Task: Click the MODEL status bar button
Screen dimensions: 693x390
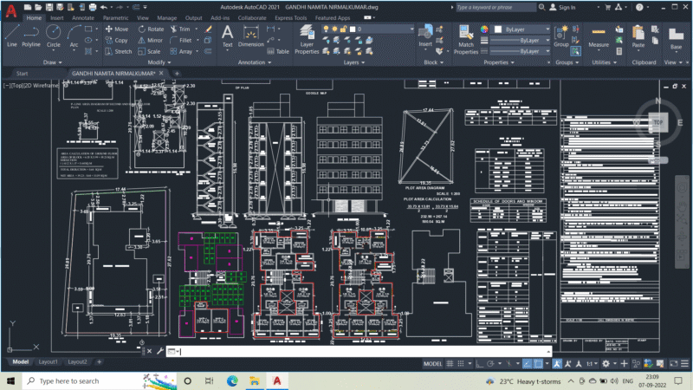Action: (432, 363)
